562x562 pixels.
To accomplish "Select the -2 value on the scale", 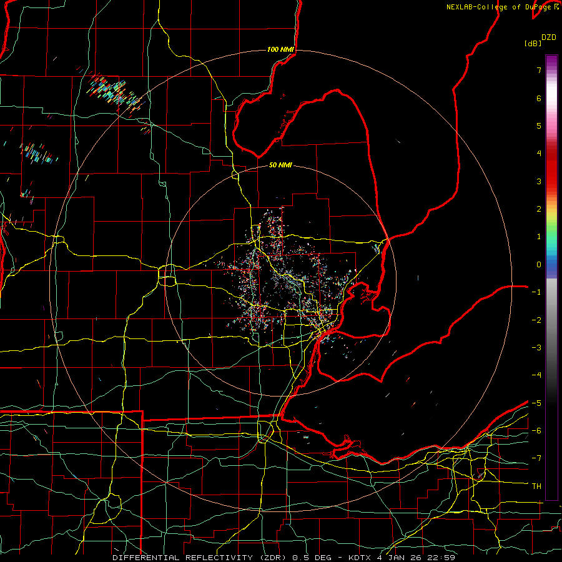I will coord(536,320).
